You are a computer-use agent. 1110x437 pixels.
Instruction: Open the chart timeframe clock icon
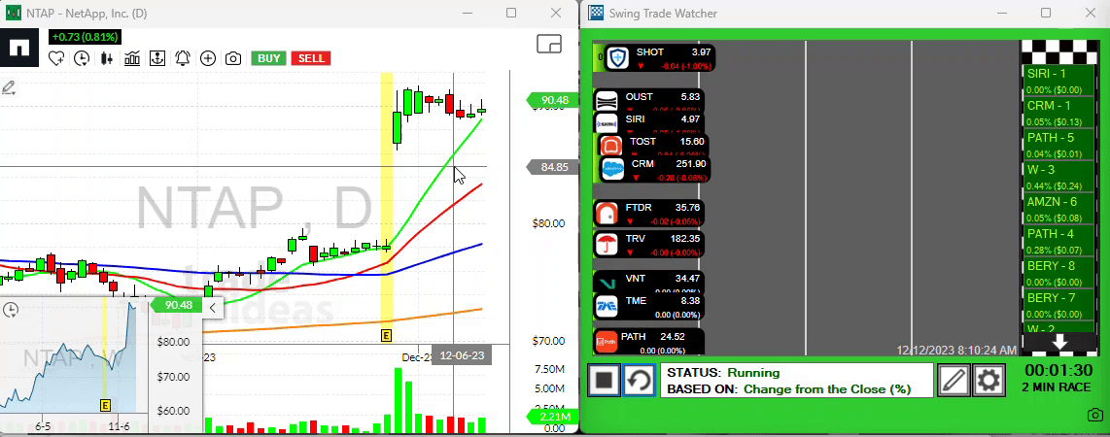tap(82, 58)
